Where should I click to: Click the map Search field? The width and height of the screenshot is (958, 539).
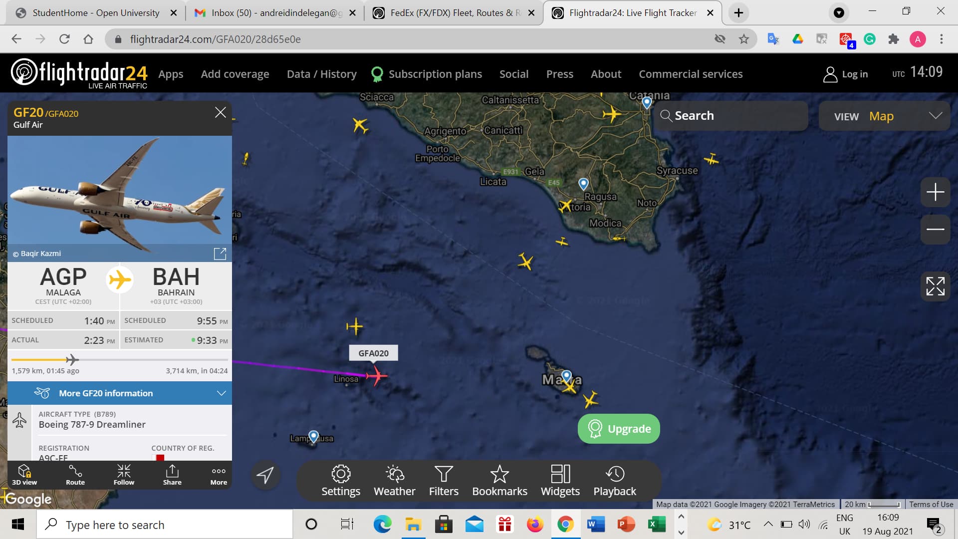(730, 116)
